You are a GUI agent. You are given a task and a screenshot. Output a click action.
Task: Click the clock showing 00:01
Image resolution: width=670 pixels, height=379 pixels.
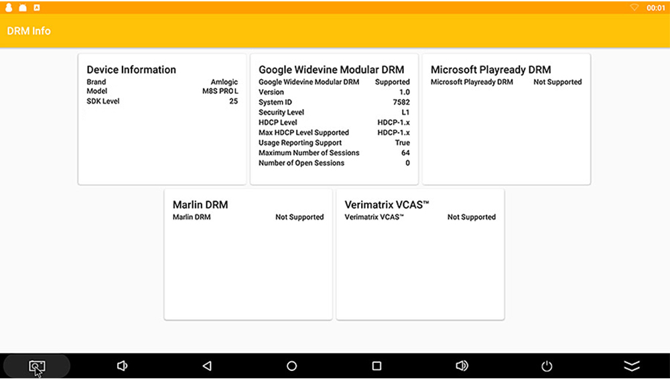click(x=655, y=7)
